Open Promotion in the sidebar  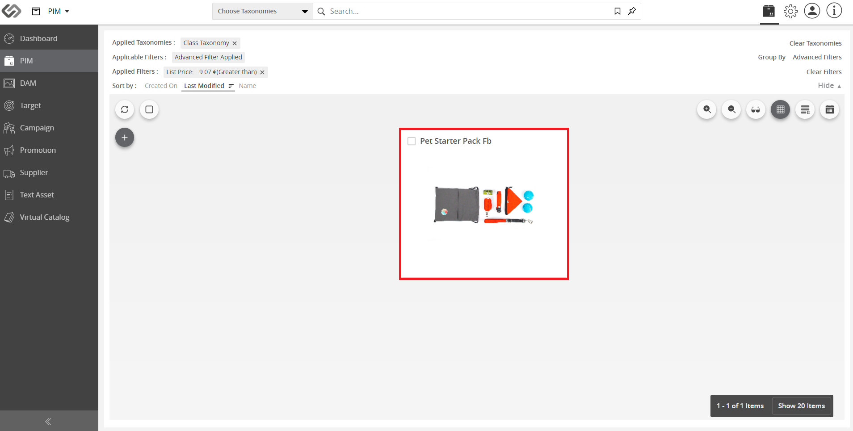pos(49,150)
